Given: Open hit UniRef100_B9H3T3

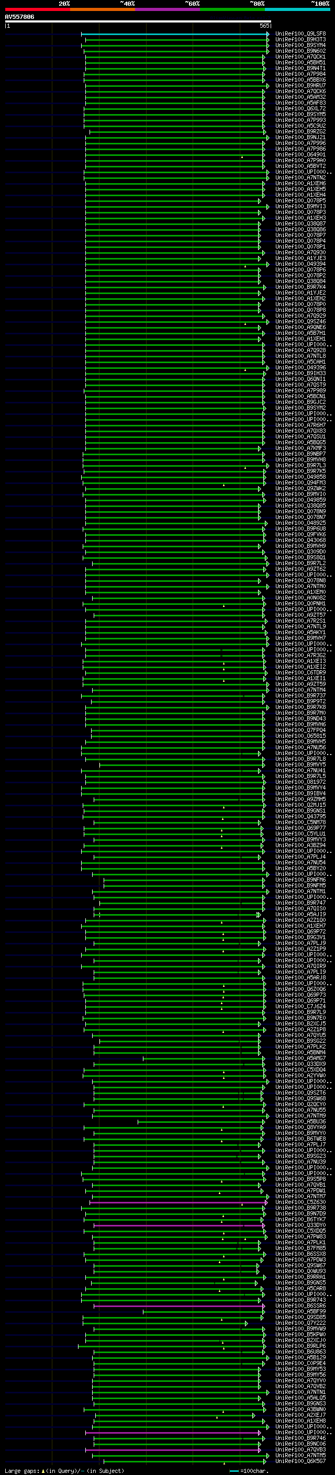Looking at the screenshot, I should tap(300, 40).
